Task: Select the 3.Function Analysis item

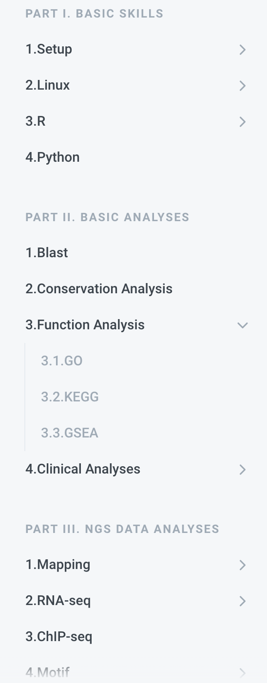Action: coord(85,325)
